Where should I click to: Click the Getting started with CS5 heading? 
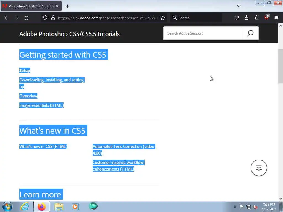click(63, 55)
